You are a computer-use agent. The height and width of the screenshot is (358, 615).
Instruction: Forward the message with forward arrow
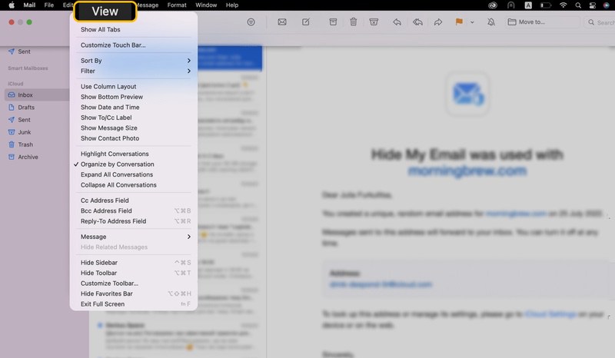pos(438,22)
